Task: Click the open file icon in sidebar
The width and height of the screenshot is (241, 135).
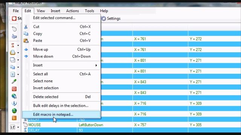Action: (x=13, y=52)
